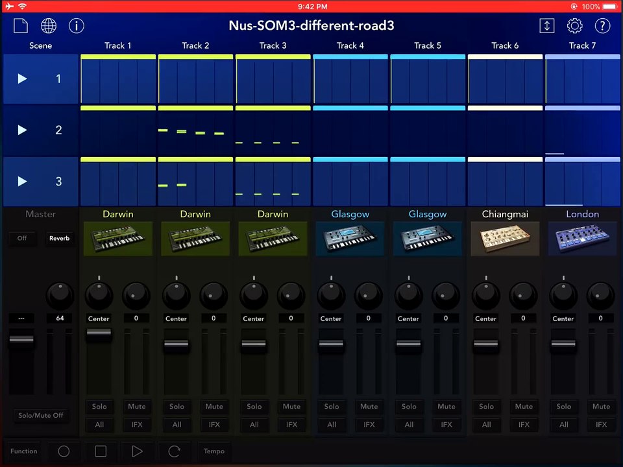Mute Track 7 London
Screen dimensions: 623x467
pos(601,406)
